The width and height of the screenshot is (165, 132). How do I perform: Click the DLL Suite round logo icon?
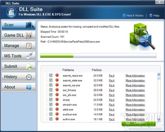pyautogui.click(x=11, y=12)
